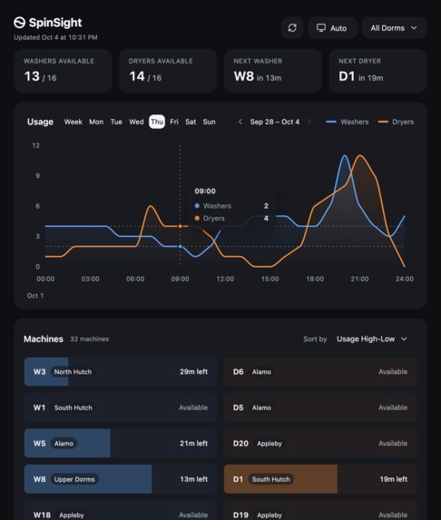This screenshot has height=520, width=441.
Task: Click the Next Washer W8 card
Action: [273, 71]
